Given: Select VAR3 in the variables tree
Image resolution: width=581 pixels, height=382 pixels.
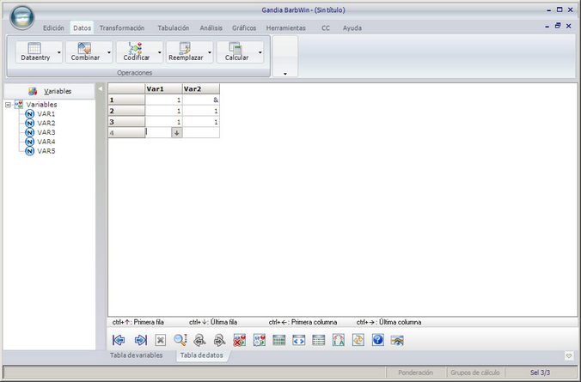Looking at the screenshot, I should coord(46,132).
